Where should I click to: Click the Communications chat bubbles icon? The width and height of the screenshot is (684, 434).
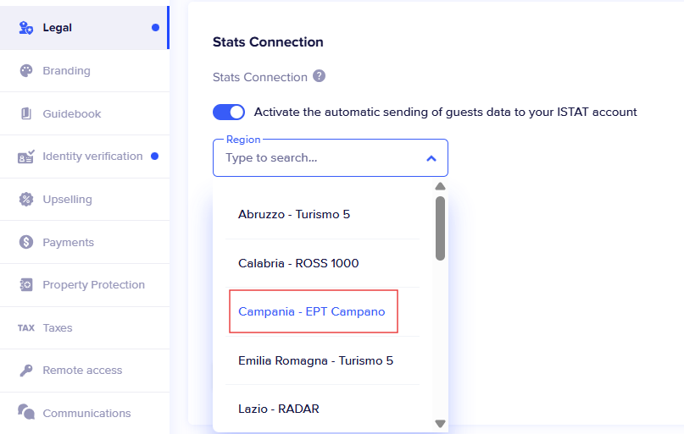click(x=26, y=413)
